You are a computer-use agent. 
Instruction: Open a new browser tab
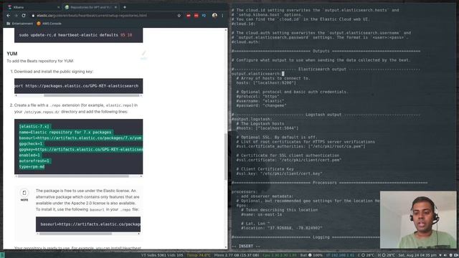(125, 7)
